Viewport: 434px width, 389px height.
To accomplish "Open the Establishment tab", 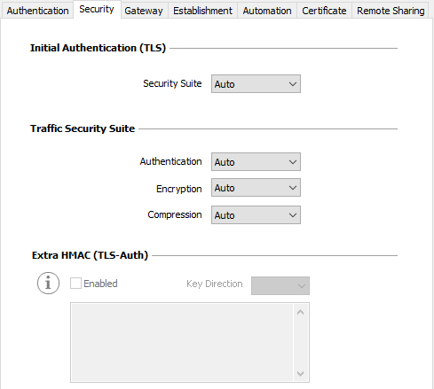I will pyautogui.click(x=202, y=11).
